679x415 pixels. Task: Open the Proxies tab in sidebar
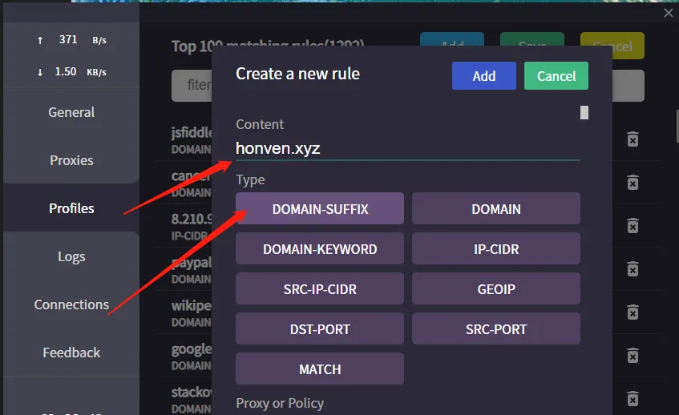pyautogui.click(x=71, y=160)
